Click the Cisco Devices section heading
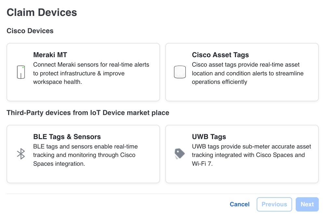Screen dimensions: 324x219 click(30, 31)
